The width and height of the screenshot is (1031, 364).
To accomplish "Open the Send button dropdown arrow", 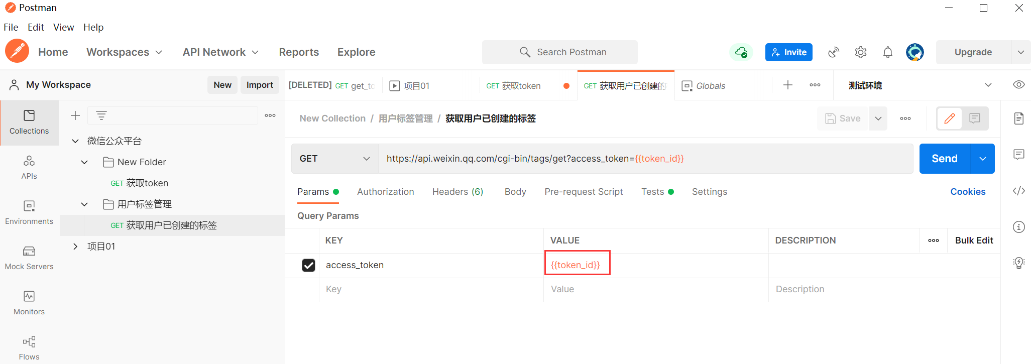I will 983,159.
